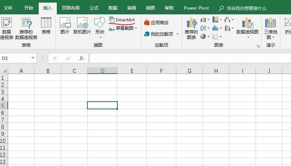Switch to the 数据 data tab
Image resolution: width=291 pixels, height=166 pixels.
(113, 8)
